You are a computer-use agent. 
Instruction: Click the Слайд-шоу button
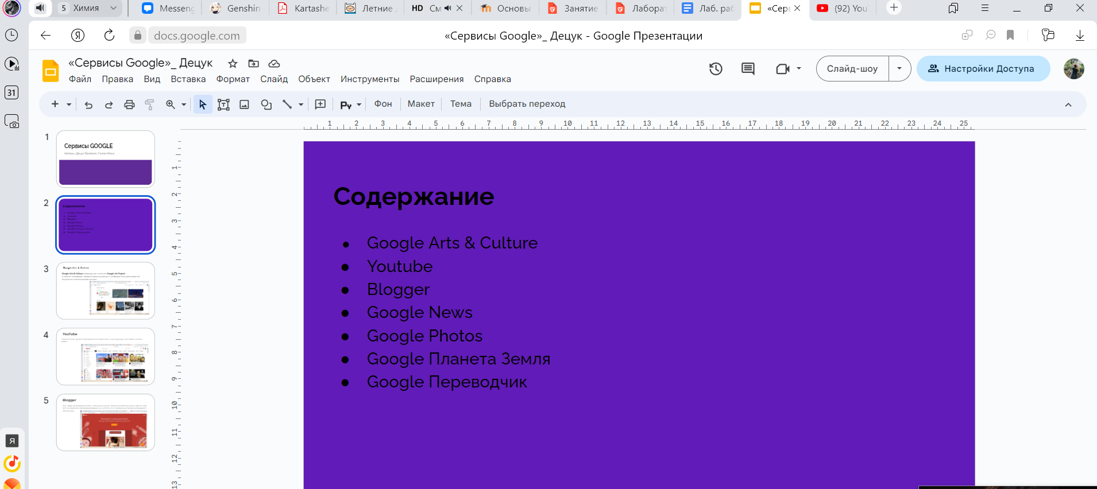[x=852, y=69]
